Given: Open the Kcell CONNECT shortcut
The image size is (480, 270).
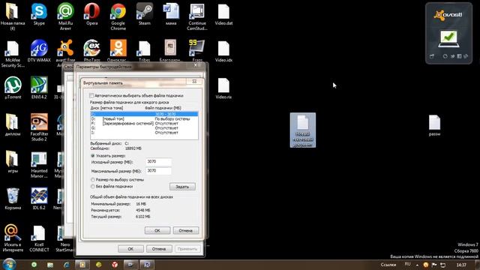Looking at the screenshot, I should tap(39, 238).
